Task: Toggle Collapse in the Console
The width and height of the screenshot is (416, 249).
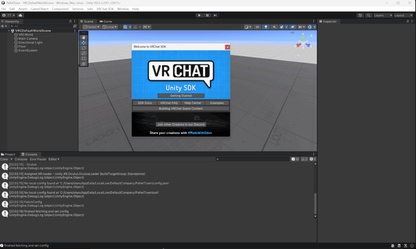Action: pos(21,159)
